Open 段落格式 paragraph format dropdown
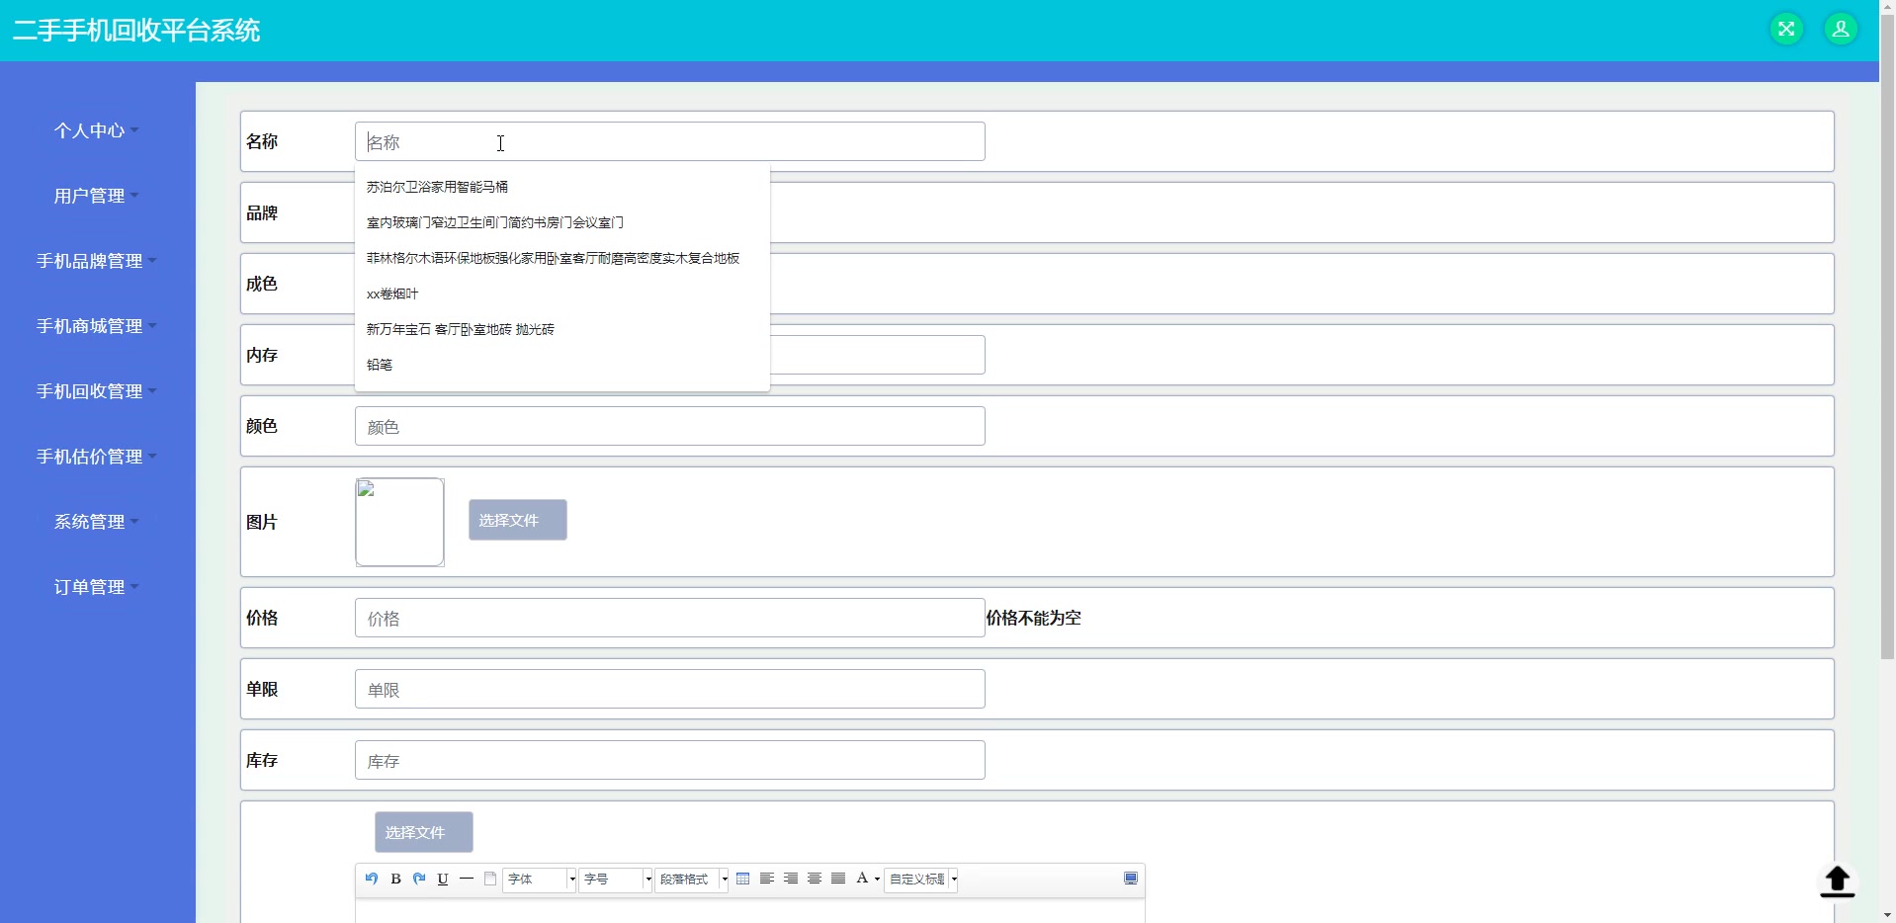The height and width of the screenshot is (923, 1896). pos(692,879)
